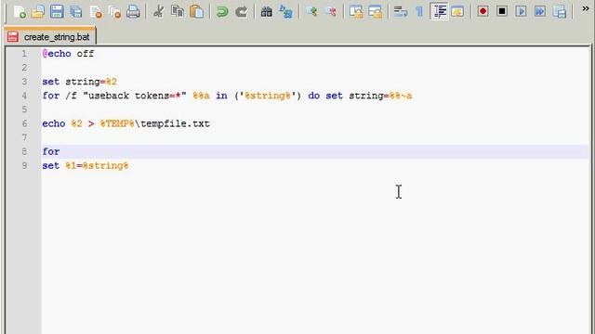Save the current file with the floppy icon
The height and width of the screenshot is (334, 595).
[x=57, y=12]
